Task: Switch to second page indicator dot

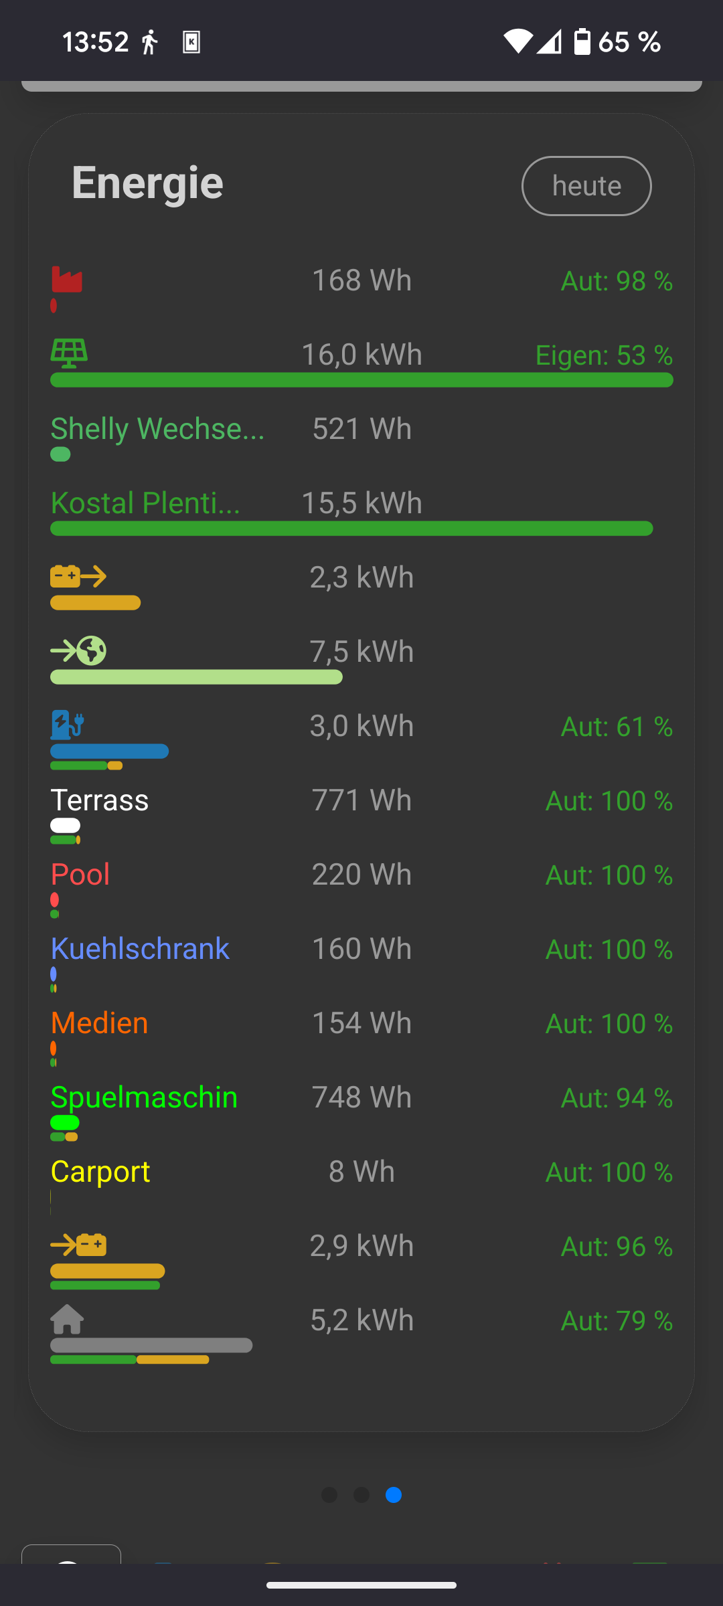Action: click(x=361, y=1495)
